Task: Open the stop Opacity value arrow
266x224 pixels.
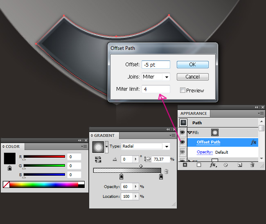Action: 135,186
